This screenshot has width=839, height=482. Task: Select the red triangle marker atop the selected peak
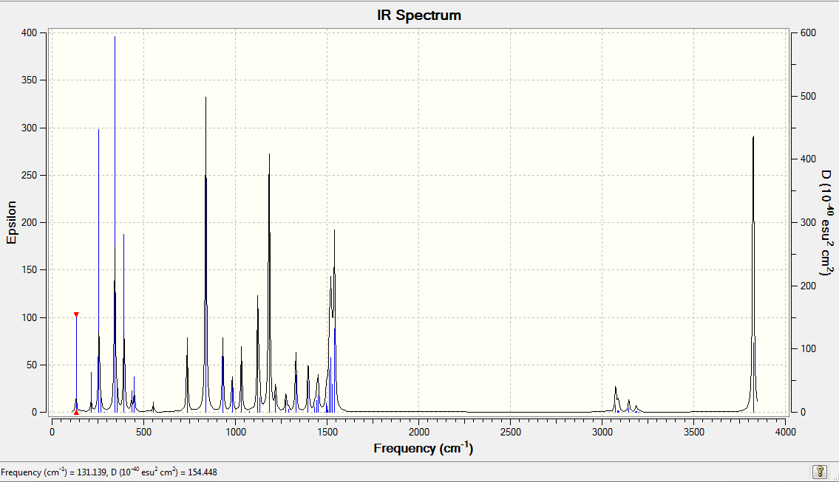tap(77, 314)
